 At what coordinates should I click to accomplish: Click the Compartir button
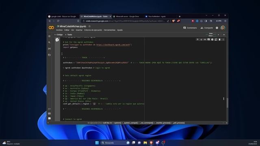[207, 28]
